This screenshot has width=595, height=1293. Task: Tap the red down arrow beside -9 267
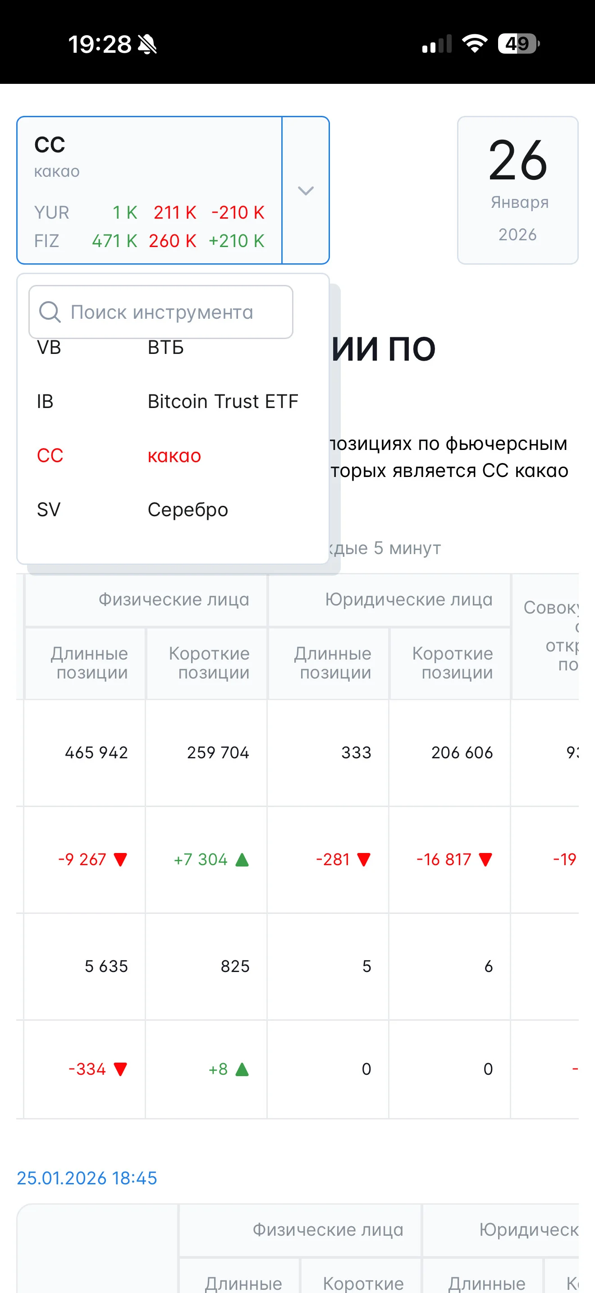[x=120, y=860]
